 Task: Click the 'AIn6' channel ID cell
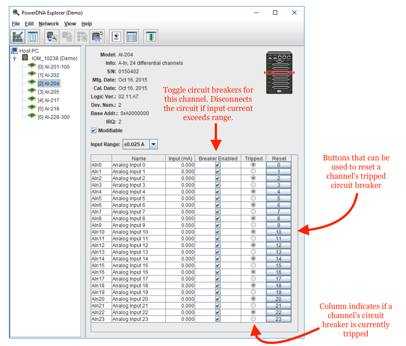pos(101,205)
